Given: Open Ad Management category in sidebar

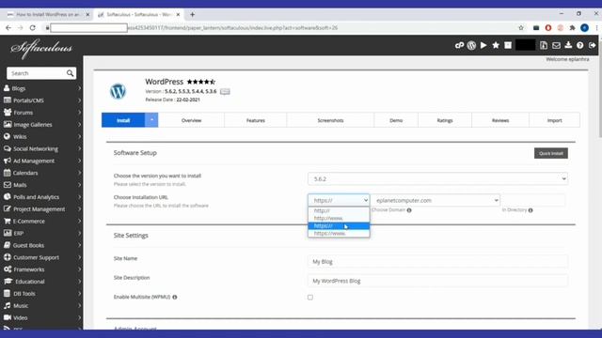Looking at the screenshot, I should click(41, 161).
